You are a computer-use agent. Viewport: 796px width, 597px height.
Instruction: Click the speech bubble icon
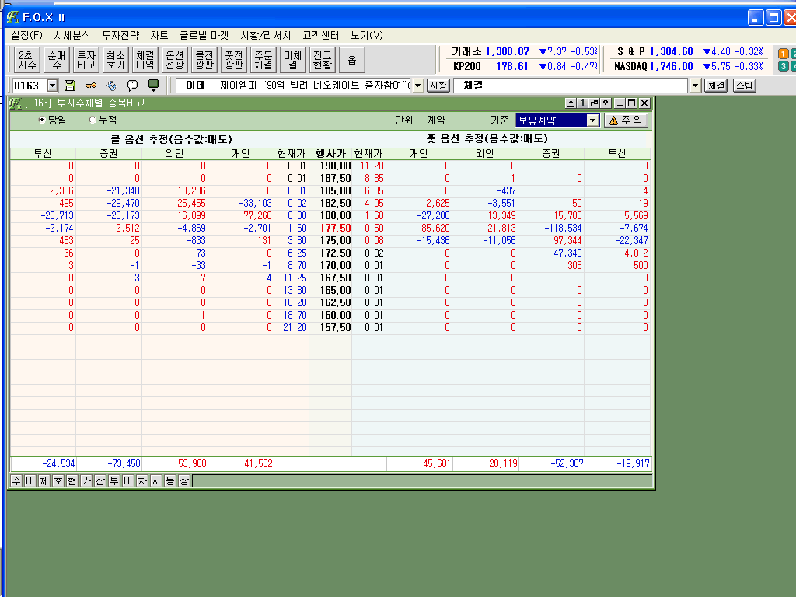pos(132,86)
